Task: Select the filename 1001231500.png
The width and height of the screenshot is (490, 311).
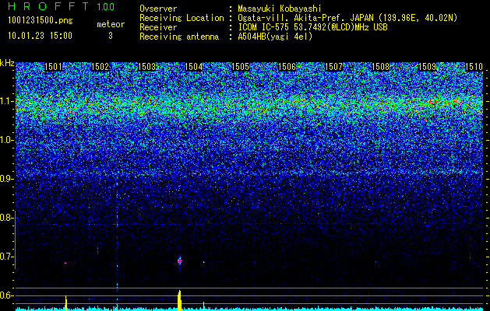Action: pyautogui.click(x=41, y=21)
